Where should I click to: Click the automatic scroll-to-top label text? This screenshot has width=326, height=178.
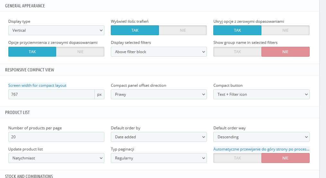(261, 149)
